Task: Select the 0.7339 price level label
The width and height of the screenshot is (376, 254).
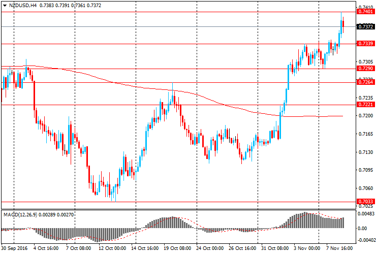Action: [366, 44]
